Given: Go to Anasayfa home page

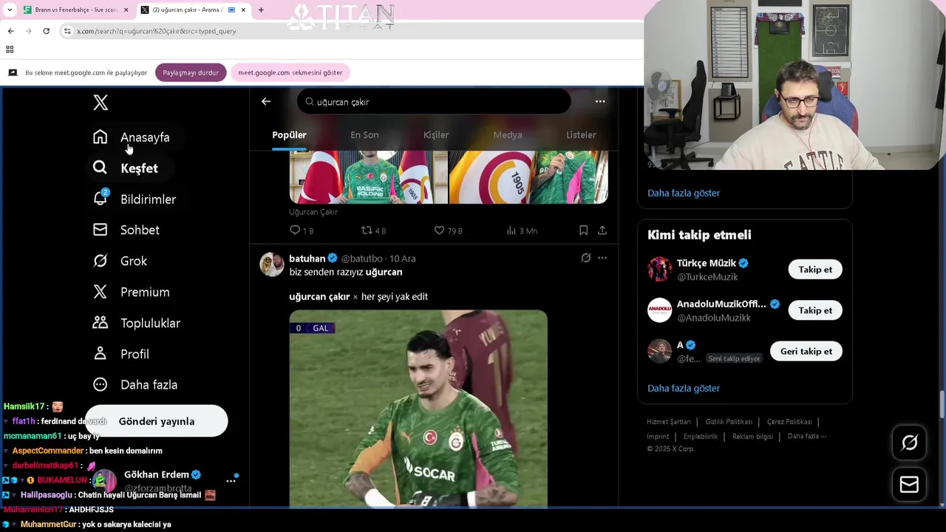Looking at the screenshot, I should [x=132, y=137].
